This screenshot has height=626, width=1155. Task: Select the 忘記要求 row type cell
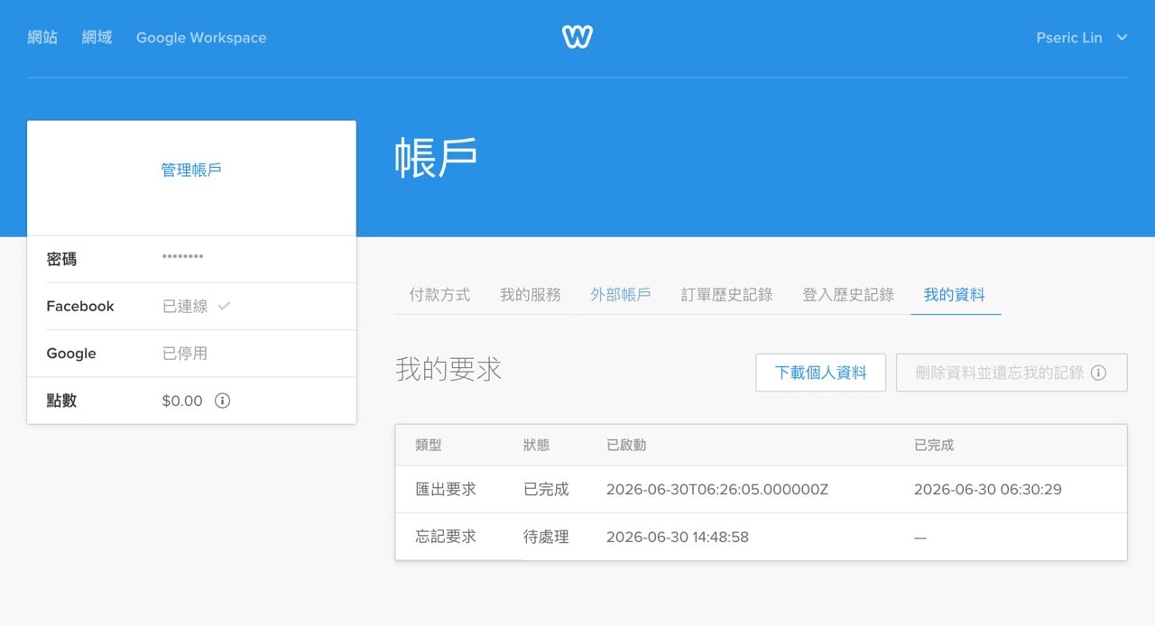446,537
